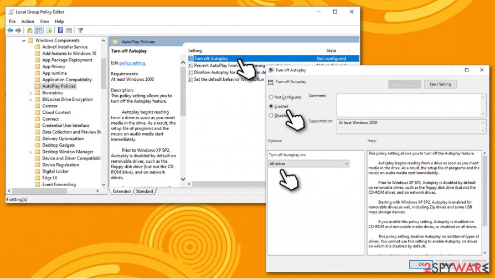This screenshot has width=495, height=279.
Task: Click the description pane scroll-down arrow
Action: (183, 179)
